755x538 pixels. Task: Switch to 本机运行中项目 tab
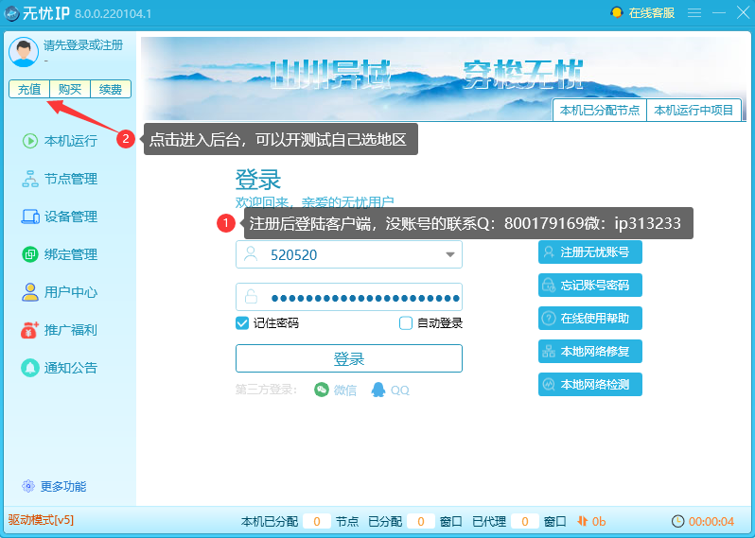pos(694,111)
